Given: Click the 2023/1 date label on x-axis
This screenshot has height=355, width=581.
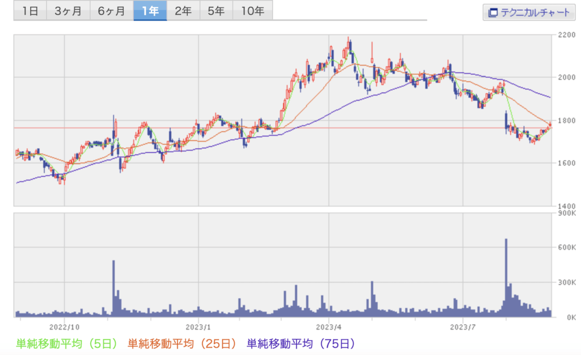Looking at the screenshot, I should pos(198,327).
